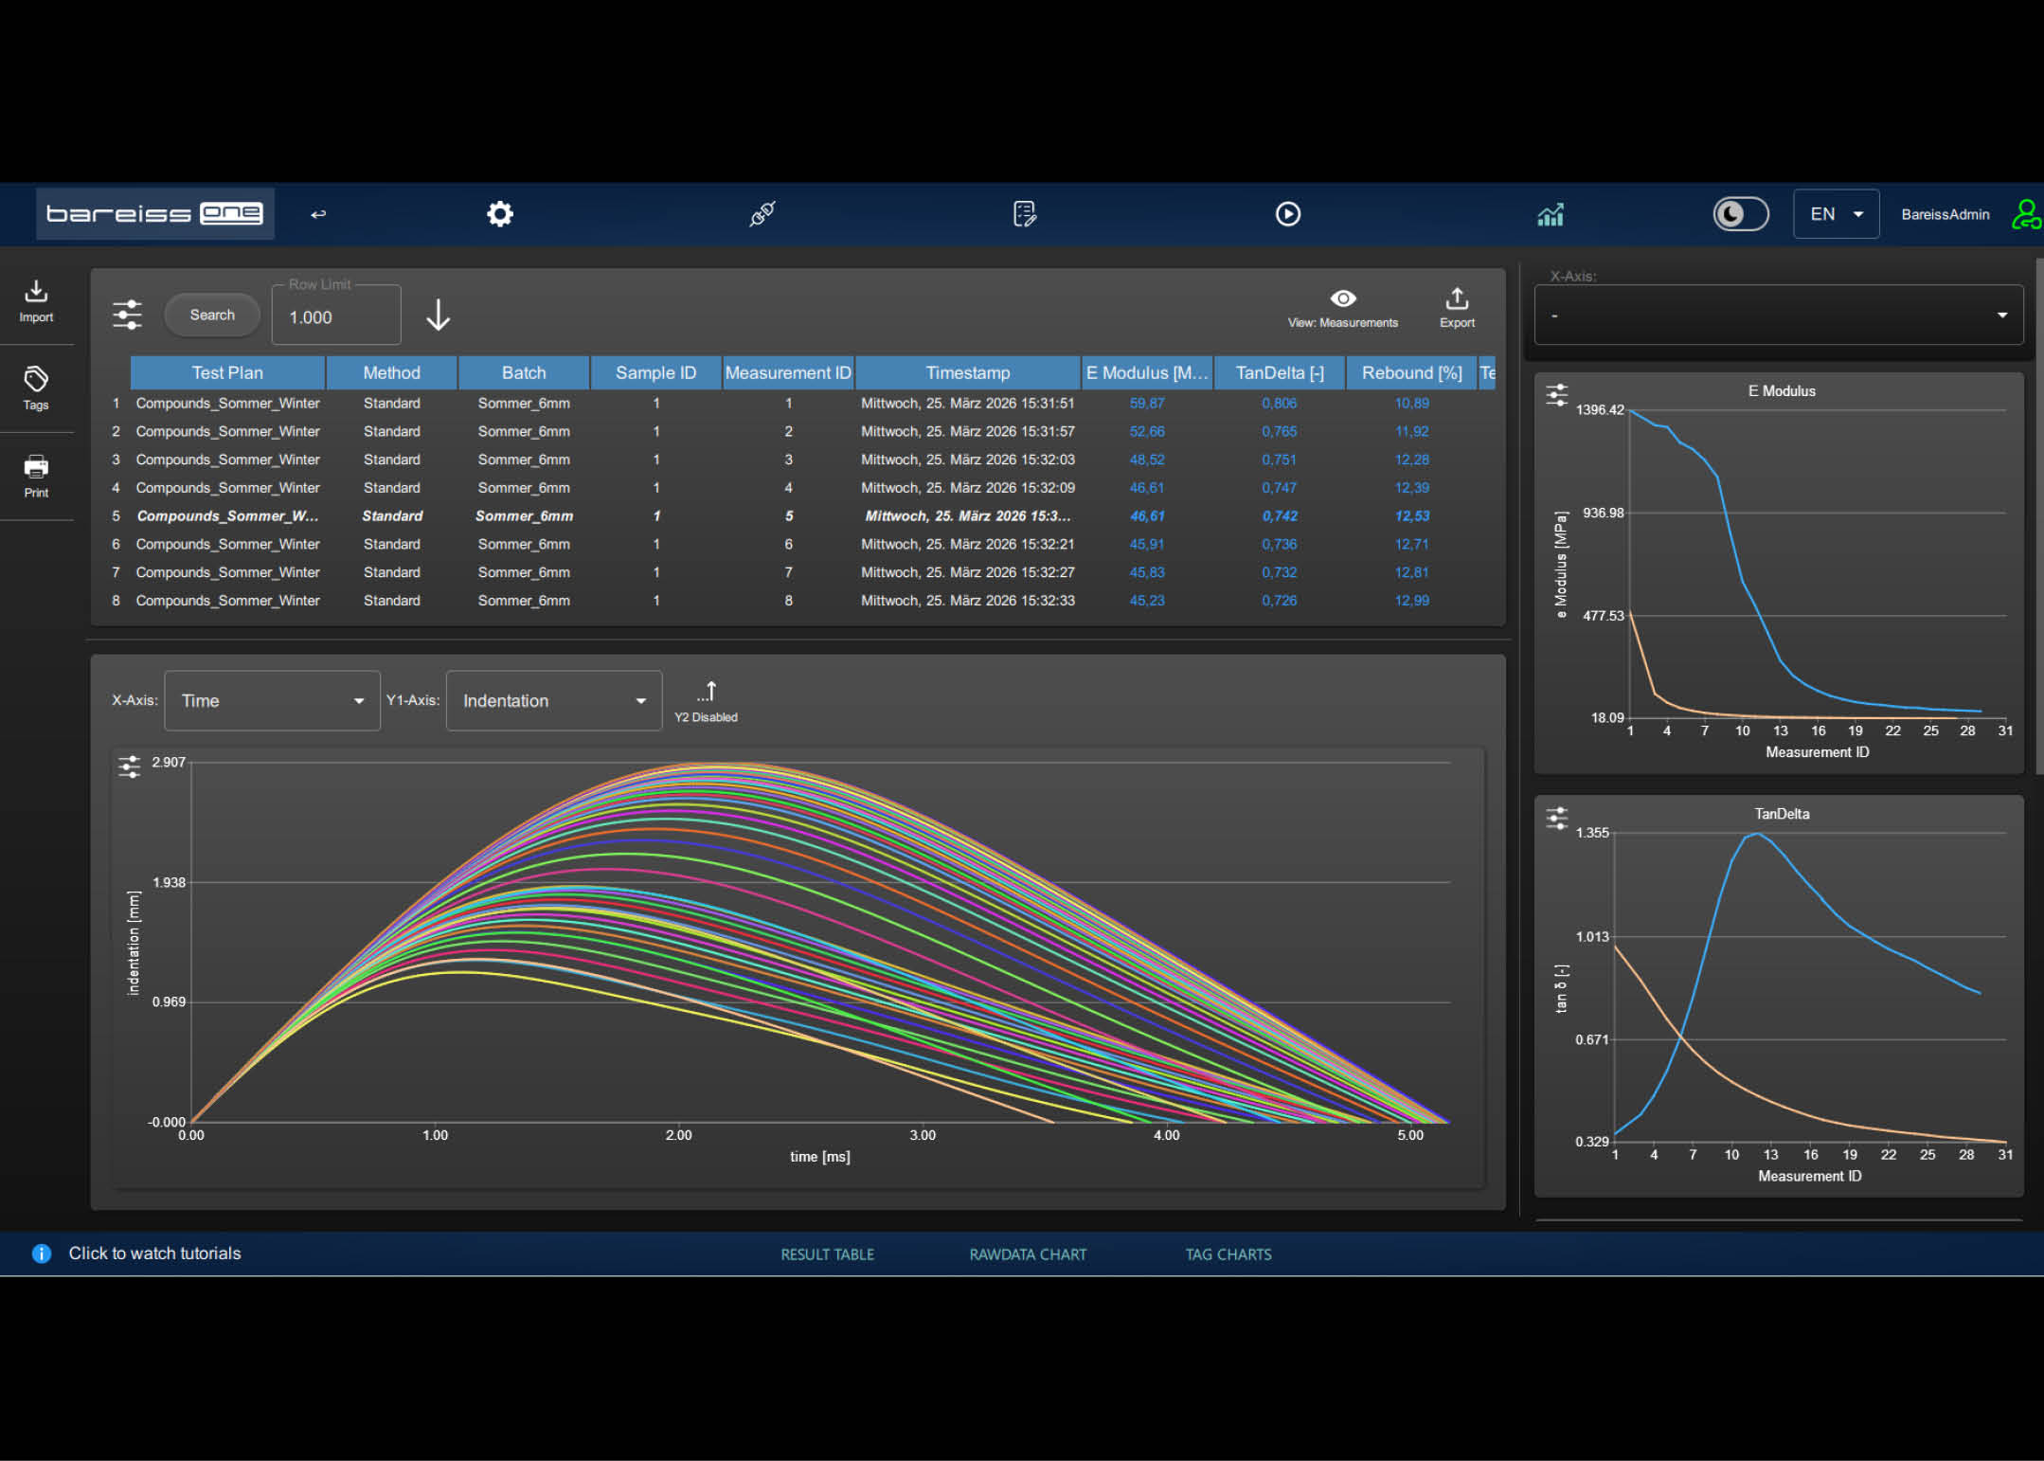Image resolution: width=2044 pixels, height=1461 pixels.
Task: Toggle the dark mode switch
Action: [1741, 214]
